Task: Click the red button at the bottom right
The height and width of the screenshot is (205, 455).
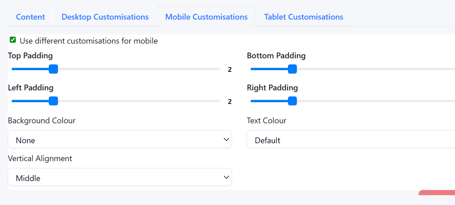Action: click(437, 193)
